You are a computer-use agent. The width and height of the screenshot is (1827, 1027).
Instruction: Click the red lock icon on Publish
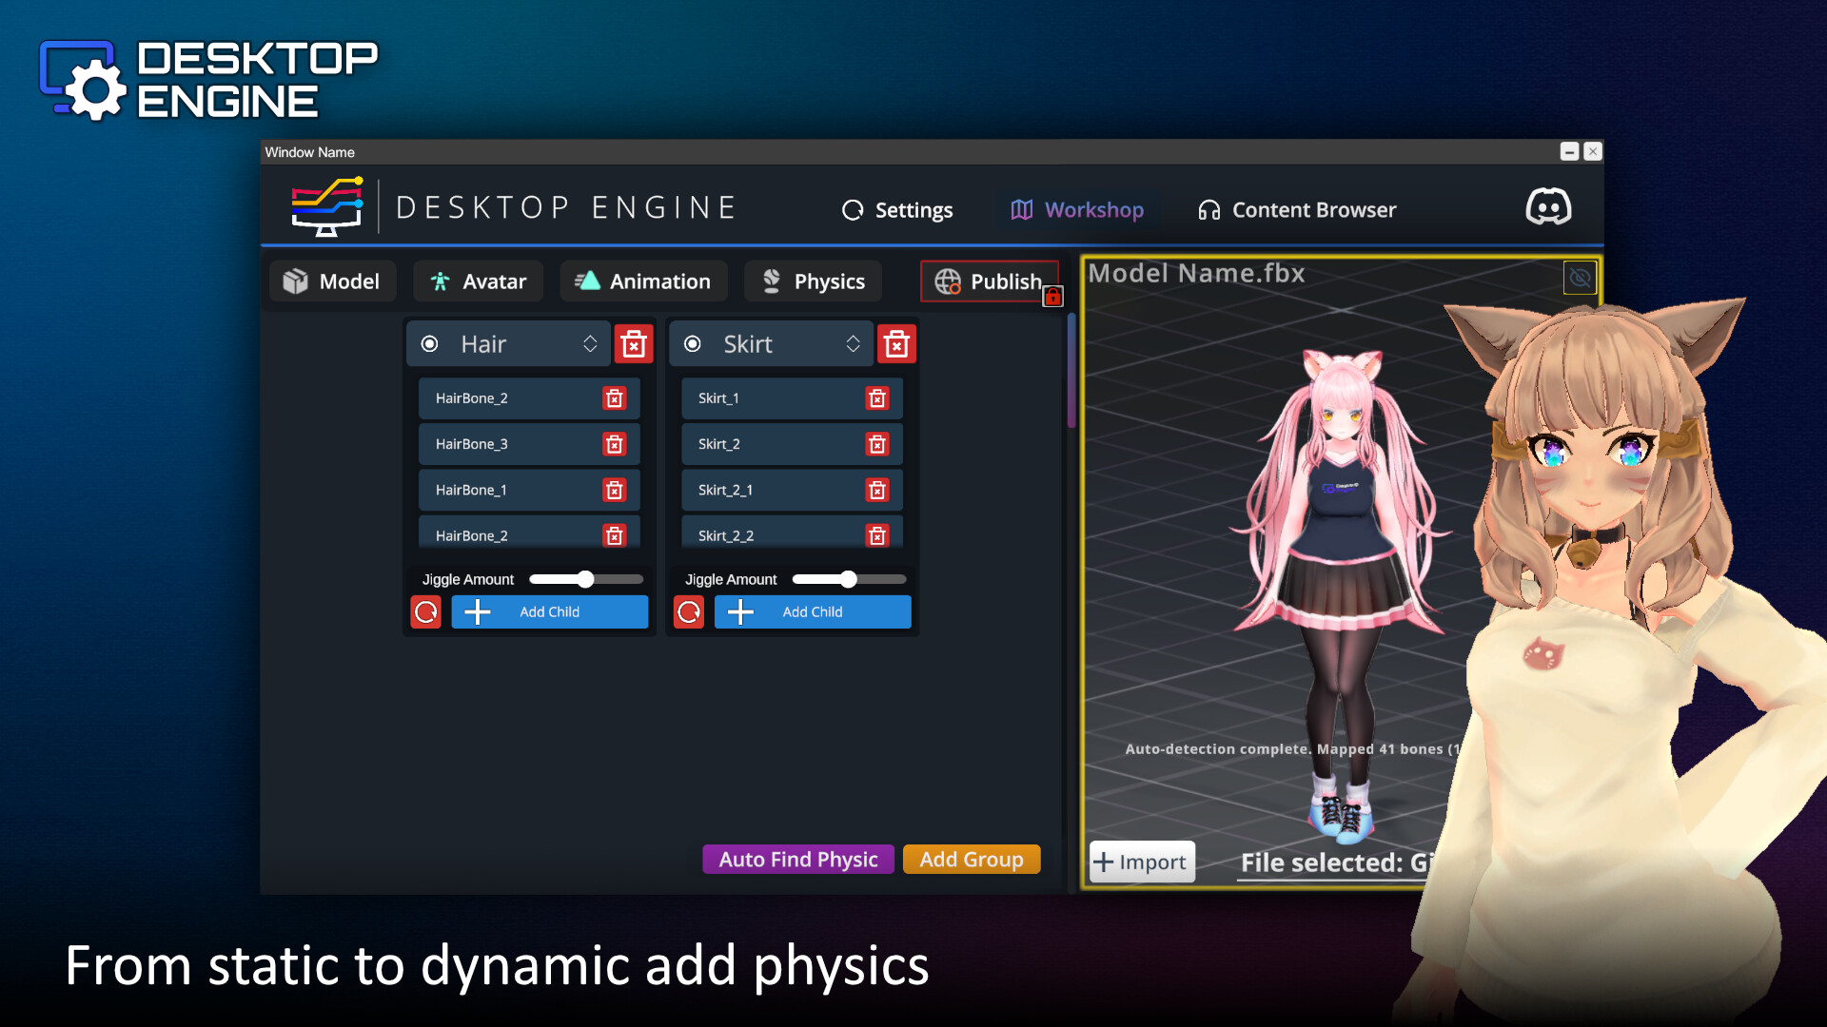1052,297
